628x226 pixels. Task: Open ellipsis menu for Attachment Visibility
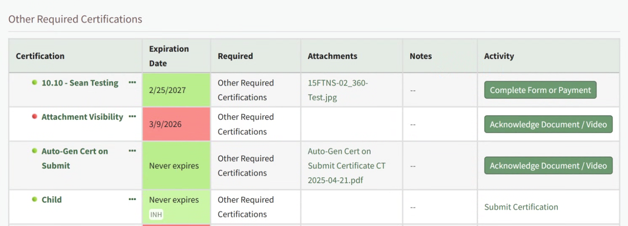pyautogui.click(x=132, y=117)
